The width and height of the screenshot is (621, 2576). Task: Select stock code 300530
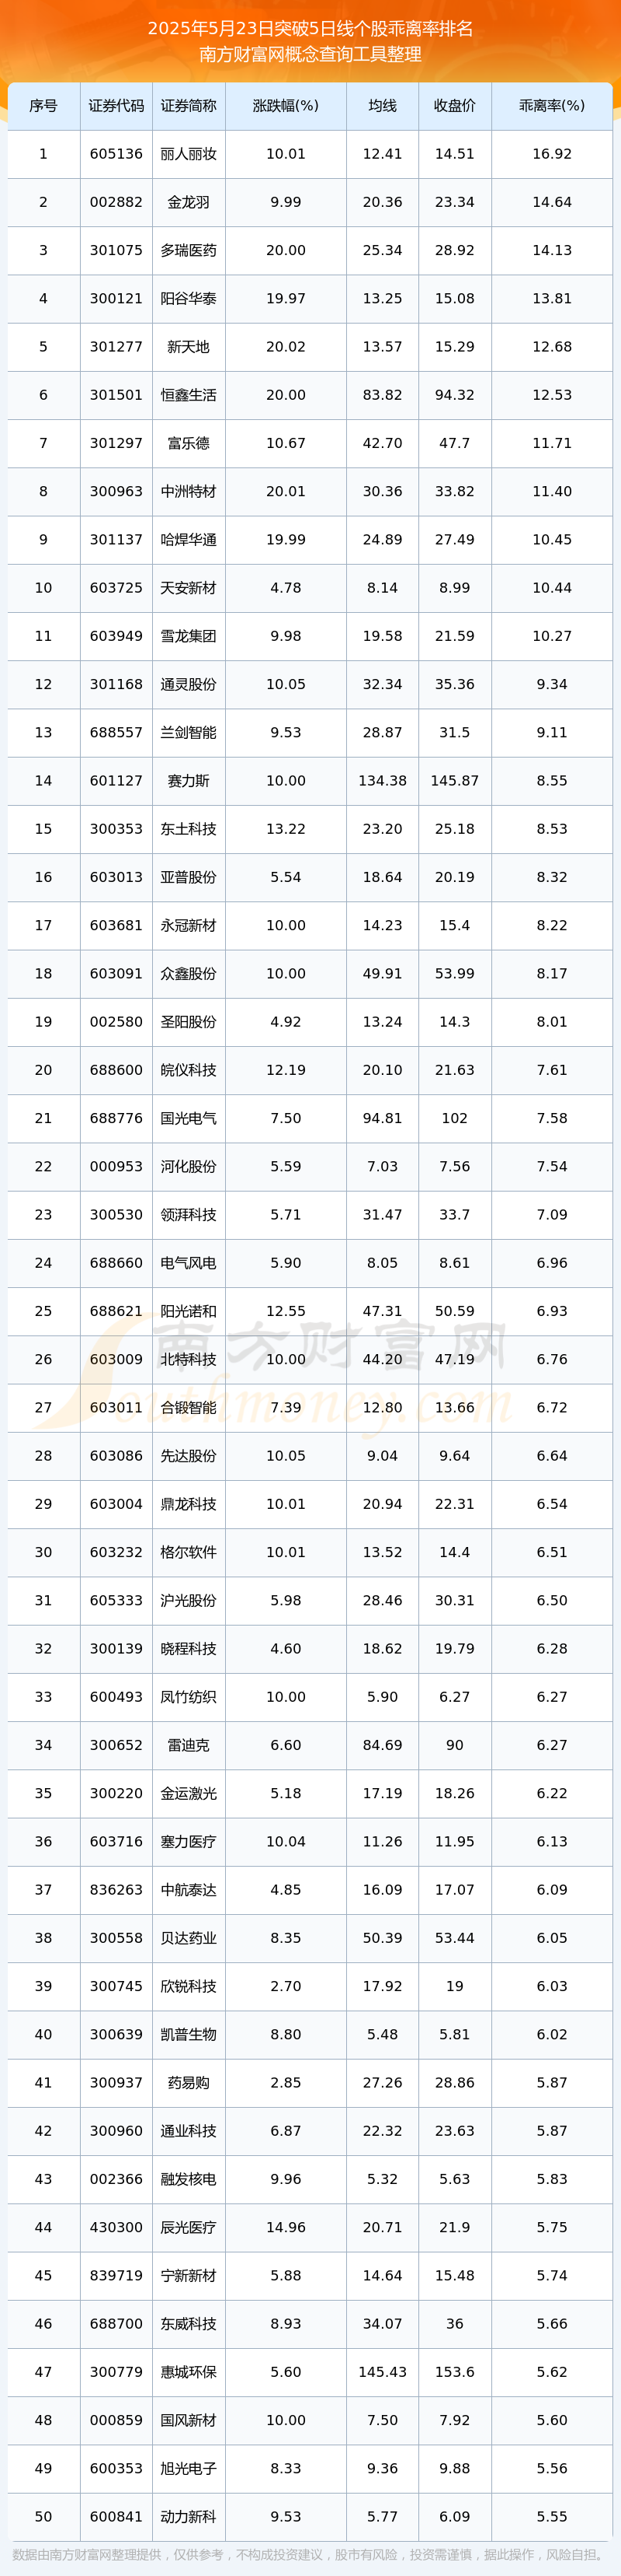pyautogui.click(x=116, y=1215)
